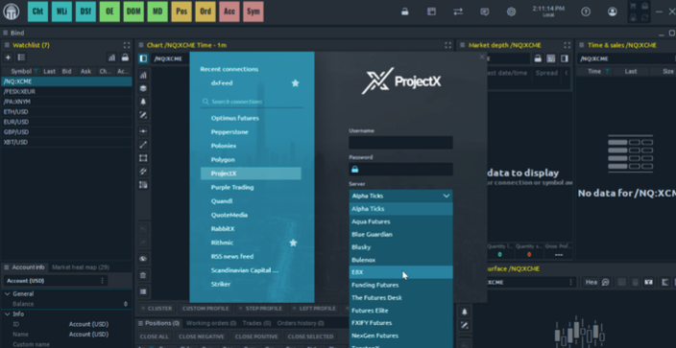Select the rectangle drawing tool in chart sidebar
Screen dimensions: 676x348
[144, 158]
